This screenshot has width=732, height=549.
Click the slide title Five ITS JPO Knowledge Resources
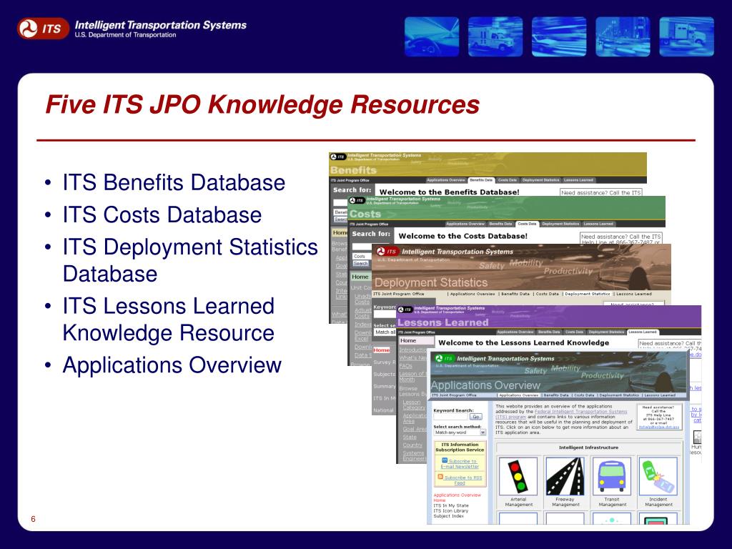262,104
